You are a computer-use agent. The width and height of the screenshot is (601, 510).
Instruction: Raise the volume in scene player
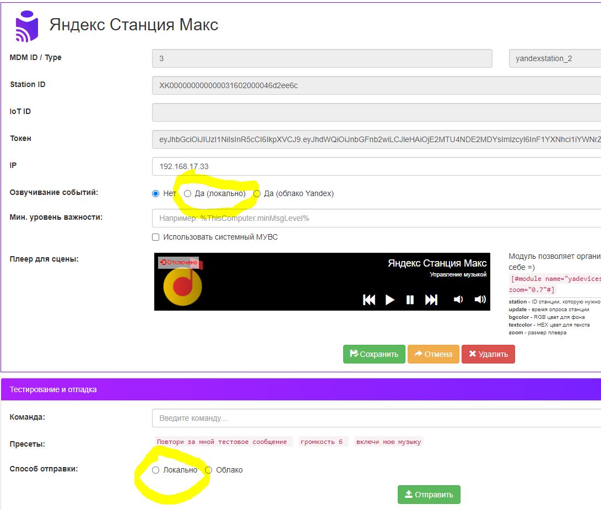(x=480, y=299)
